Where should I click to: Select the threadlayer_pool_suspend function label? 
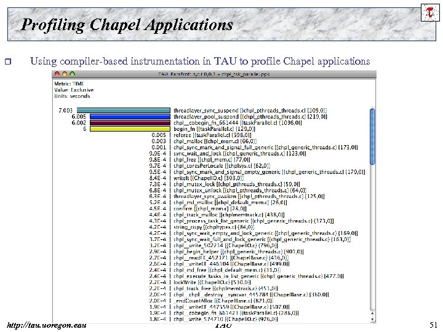pyautogui.click(x=250, y=117)
